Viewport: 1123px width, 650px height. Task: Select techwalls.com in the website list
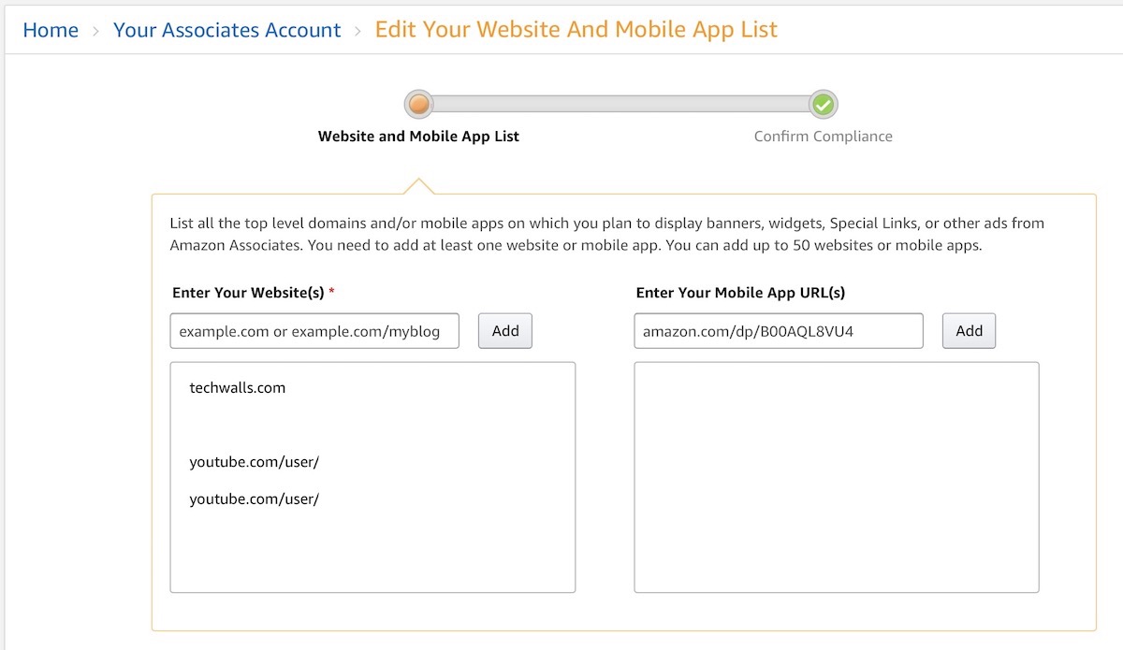point(238,387)
